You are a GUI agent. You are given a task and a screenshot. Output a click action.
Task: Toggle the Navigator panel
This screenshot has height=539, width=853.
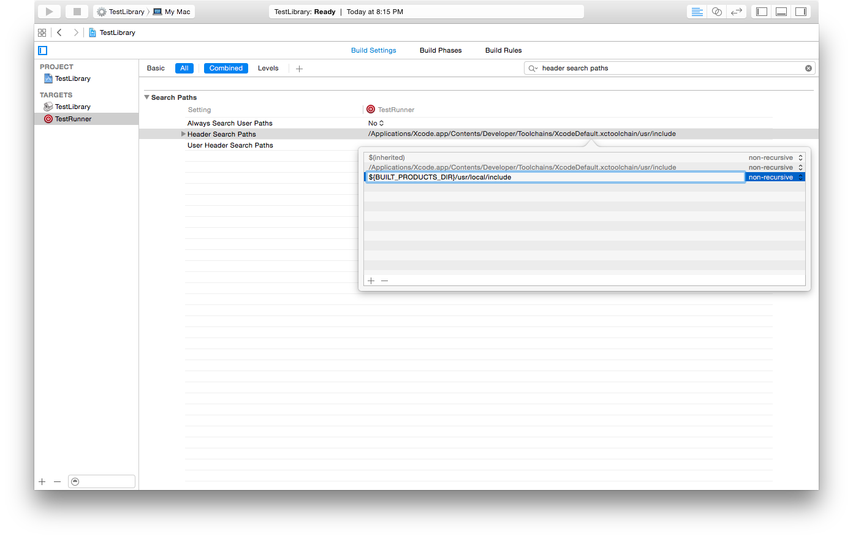[x=762, y=12]
